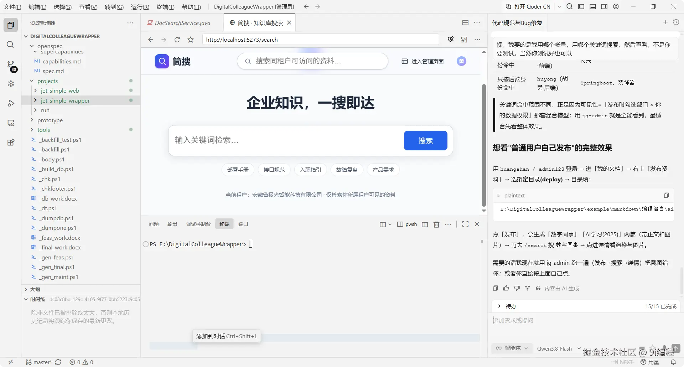684x367 pixels.
Task: Open the 运行(R) menu
Action: click(140, 7)
